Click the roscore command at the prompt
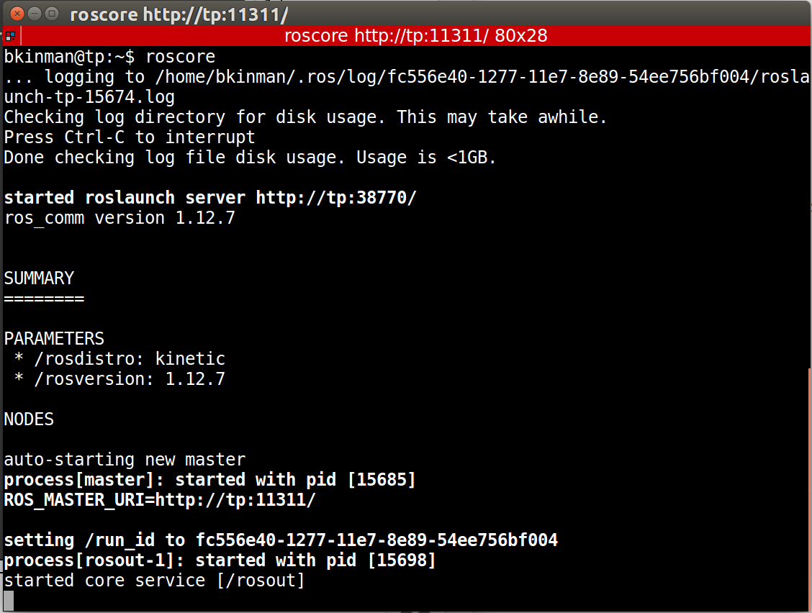The image size is (812, 613). pyautogui.click(x=180, y=56)
